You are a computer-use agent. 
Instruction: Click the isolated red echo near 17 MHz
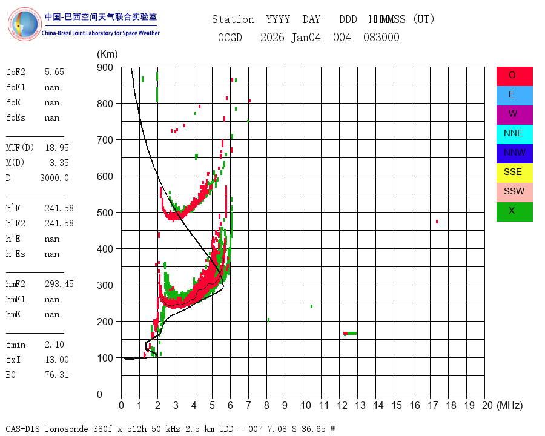[437, 222]
